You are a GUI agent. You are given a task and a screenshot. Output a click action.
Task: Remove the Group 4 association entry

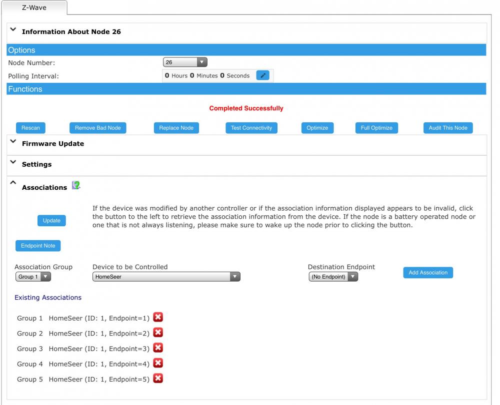158,364
